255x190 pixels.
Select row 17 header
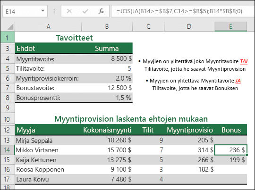click(x=7, y=179)
